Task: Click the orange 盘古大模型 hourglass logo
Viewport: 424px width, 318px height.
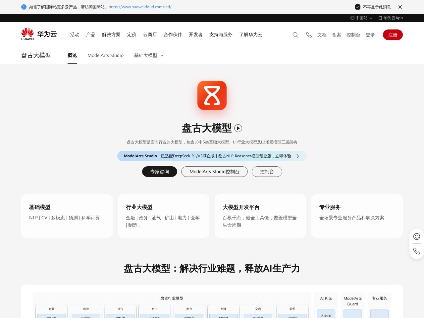Action: pyautogui.click(x=212, y=95)
